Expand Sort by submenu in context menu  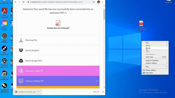pos(155,45)
